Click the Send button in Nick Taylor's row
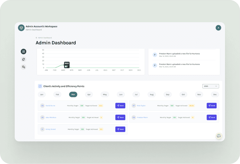The height and width of the screenshot is (164, 240). pyautogui.click(x=212, y=106)
